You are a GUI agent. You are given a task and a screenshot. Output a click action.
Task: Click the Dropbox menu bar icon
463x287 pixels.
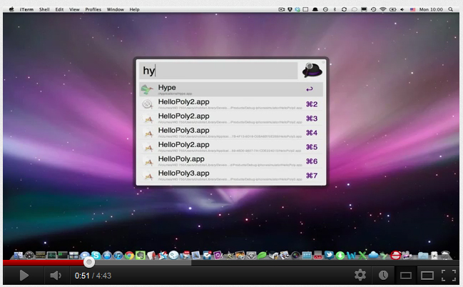pyautogui.click(x=290, y=9)
